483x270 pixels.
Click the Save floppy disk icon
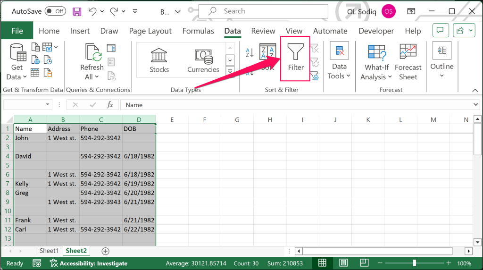(77, 12)
